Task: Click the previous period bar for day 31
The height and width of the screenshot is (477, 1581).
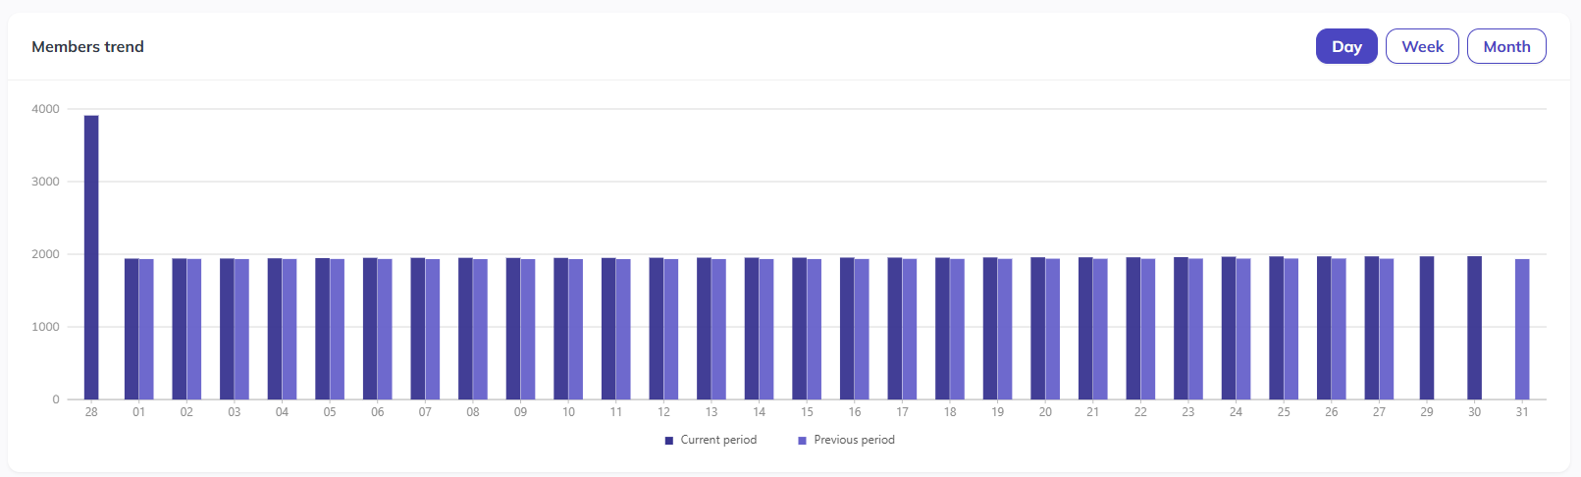Action: click(1522, 329)
